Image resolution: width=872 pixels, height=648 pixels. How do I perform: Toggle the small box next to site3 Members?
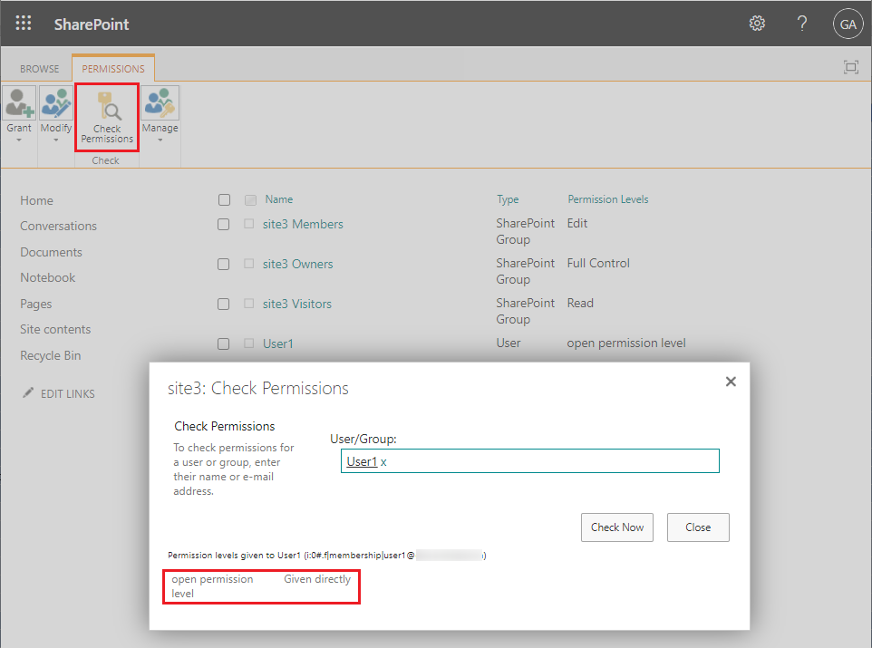249,224
